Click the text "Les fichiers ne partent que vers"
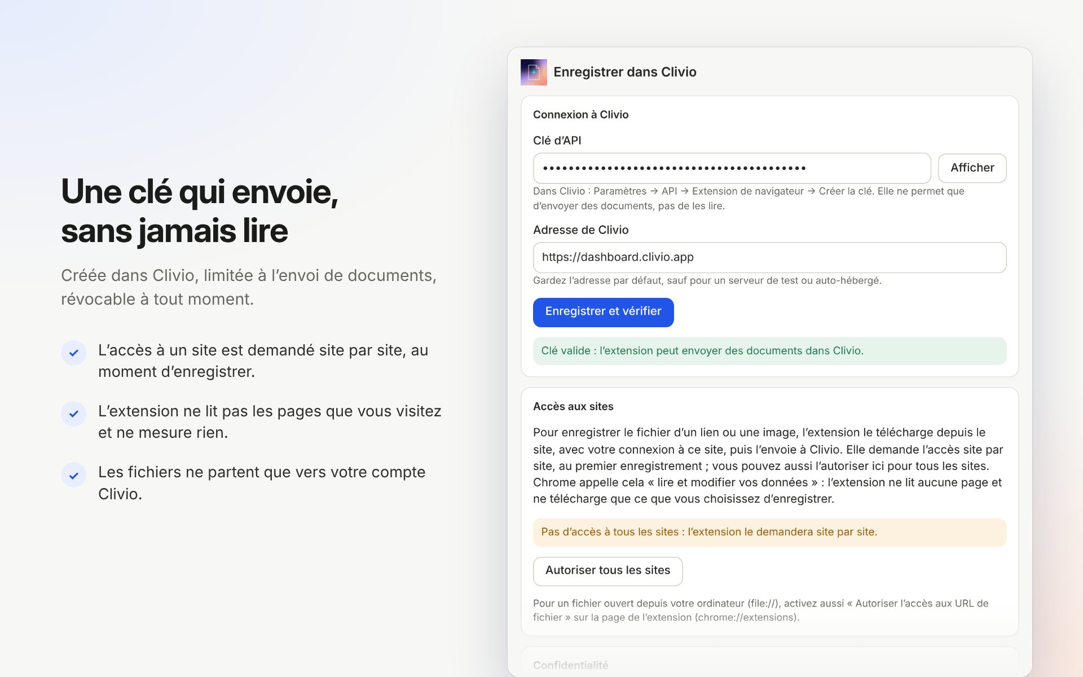Image resolution: width=1083 pixels, height=677 pixels. click(x=262, y=483)
